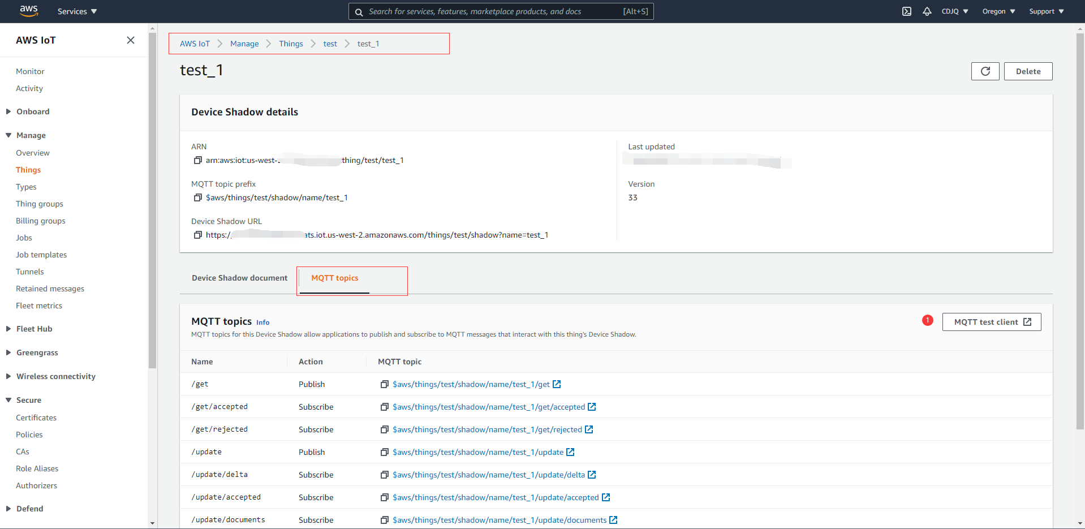
Task: Copy the /get/rejected MQTT topic
Action: click(x=385, y=429)
